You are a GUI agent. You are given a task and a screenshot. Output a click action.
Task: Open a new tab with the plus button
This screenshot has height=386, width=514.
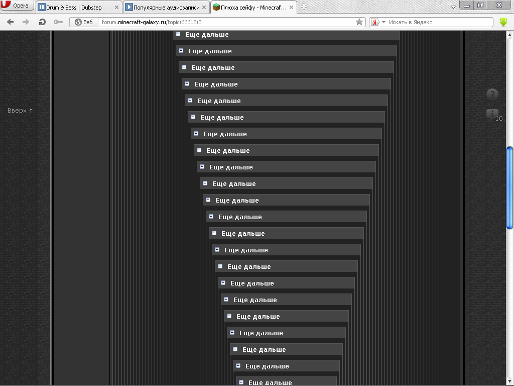pos(304,7)
